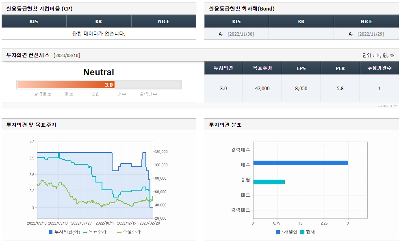The image size is (401, 242).
Task: Click the 신용등급현황 기업어음 (CP) heading
Action: (x=39, y=8)
